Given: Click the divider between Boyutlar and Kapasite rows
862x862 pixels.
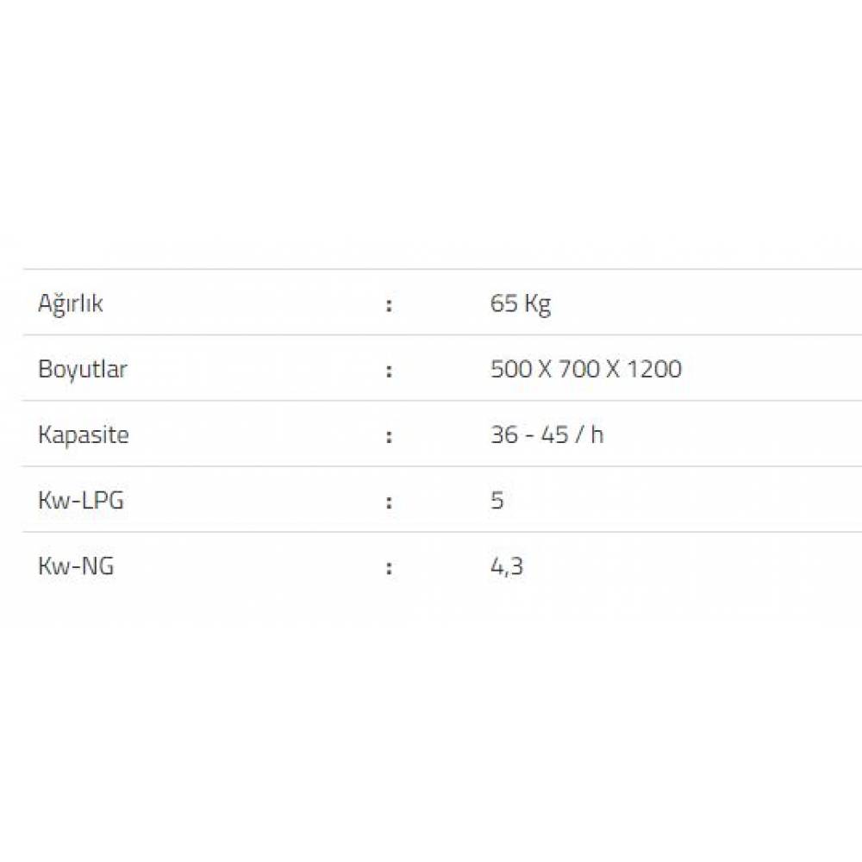Looking at the screenshot, I should pyautogui.click(x=431, y=401).
